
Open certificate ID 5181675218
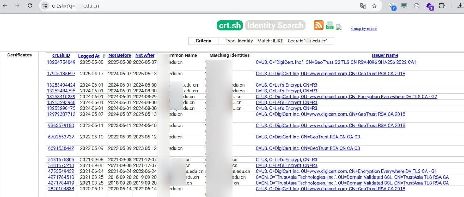[x=61, y=165]
